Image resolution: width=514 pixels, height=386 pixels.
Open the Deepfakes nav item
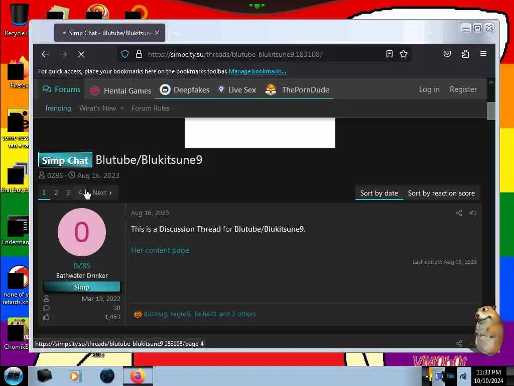184,89
